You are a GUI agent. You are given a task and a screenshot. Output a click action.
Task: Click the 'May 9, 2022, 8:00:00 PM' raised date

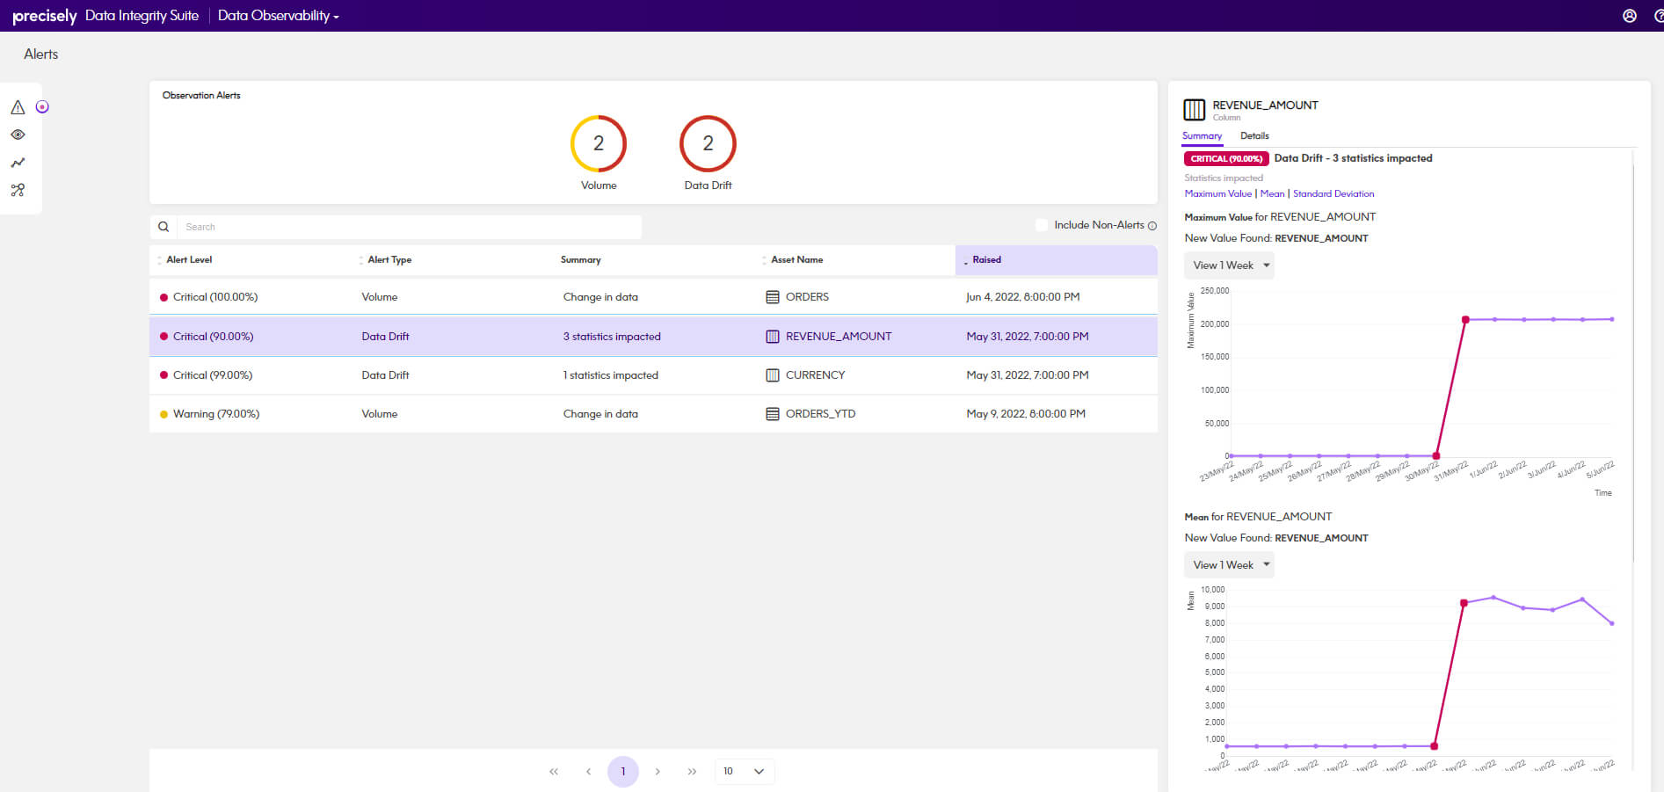pyautogui.click(x=1026, y=414)
